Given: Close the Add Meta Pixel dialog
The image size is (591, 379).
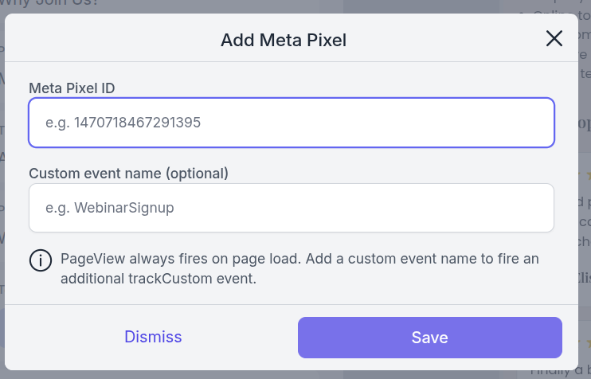Looking at the screenshot, I should [x=554, y=39].
